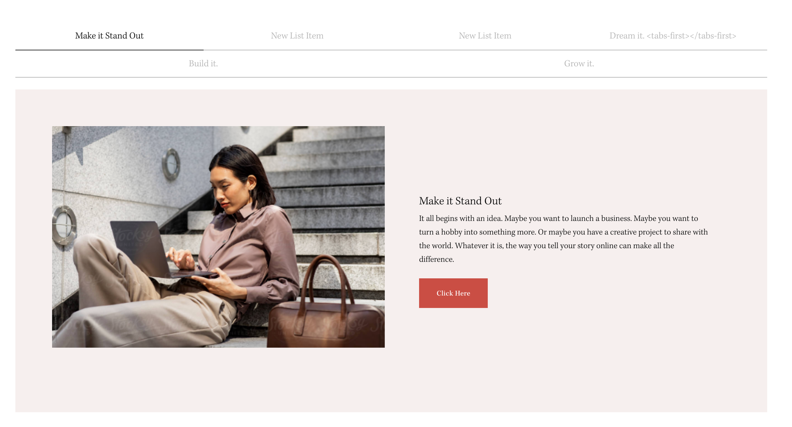Click the upper porthole light on granite wall
Viewport: 792px width, 427px height.
(171, 164)
